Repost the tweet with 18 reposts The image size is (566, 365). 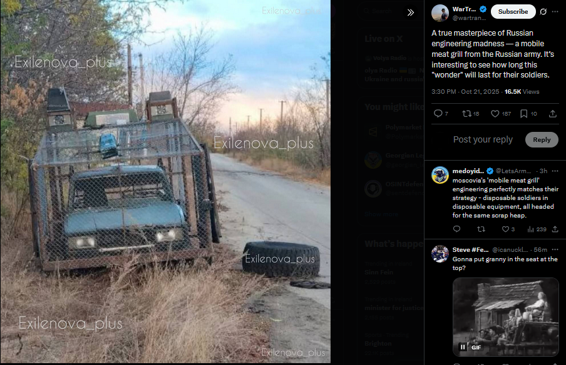(x=471, y=114)
